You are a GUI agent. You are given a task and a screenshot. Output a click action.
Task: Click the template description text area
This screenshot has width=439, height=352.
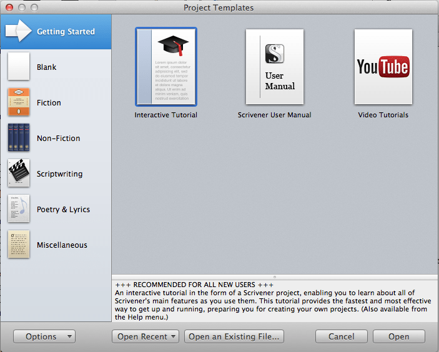point(275,301)
